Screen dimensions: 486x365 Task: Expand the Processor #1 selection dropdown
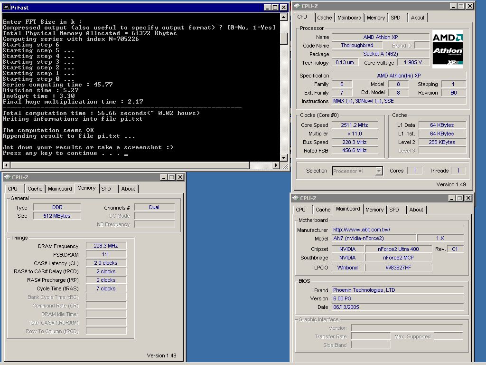pyautogui.click(x=379, y=171)
